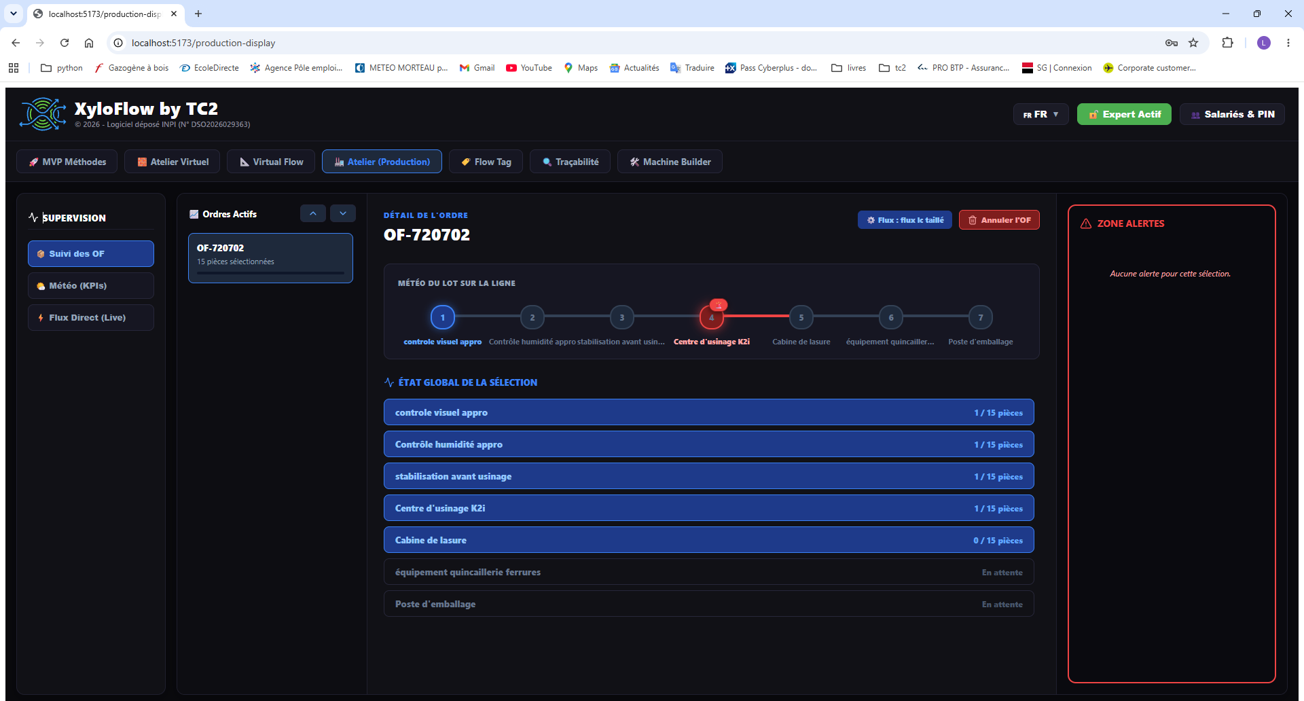Open the Chrome apps grid icon
1304x701 pixels.
coord(14,68)
